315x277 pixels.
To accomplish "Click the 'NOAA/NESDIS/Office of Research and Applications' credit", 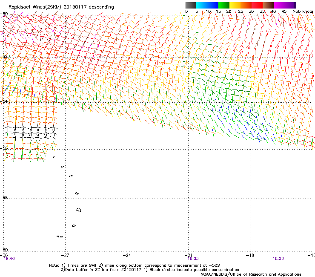I will tap(251, 274).
